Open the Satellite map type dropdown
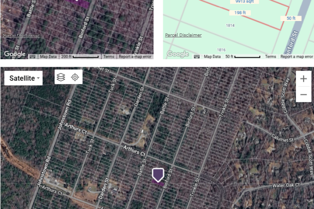Viewport: 314px width, 209px height. [24, 78]
